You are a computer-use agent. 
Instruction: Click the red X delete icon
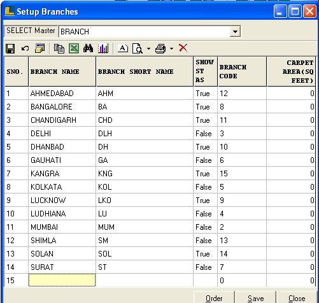(x=183, y=48)
